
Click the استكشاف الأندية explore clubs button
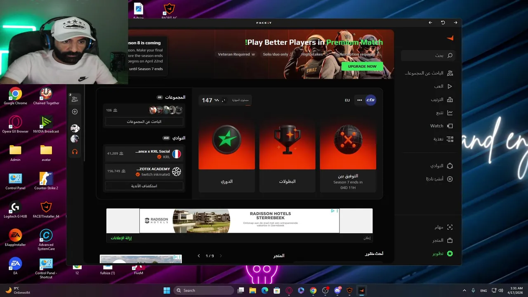(144, 186)
